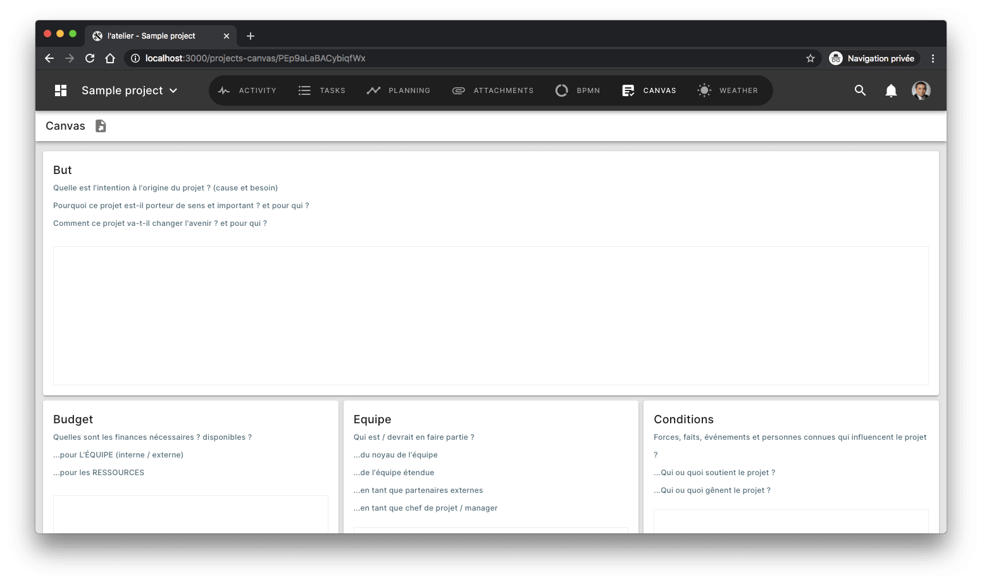The height and width of the screenshot is (584, 982).
Task: Go to the Planning tab
Action: 399,90
